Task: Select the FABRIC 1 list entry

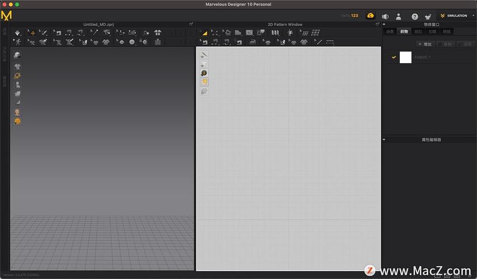Action: [431, 57]
